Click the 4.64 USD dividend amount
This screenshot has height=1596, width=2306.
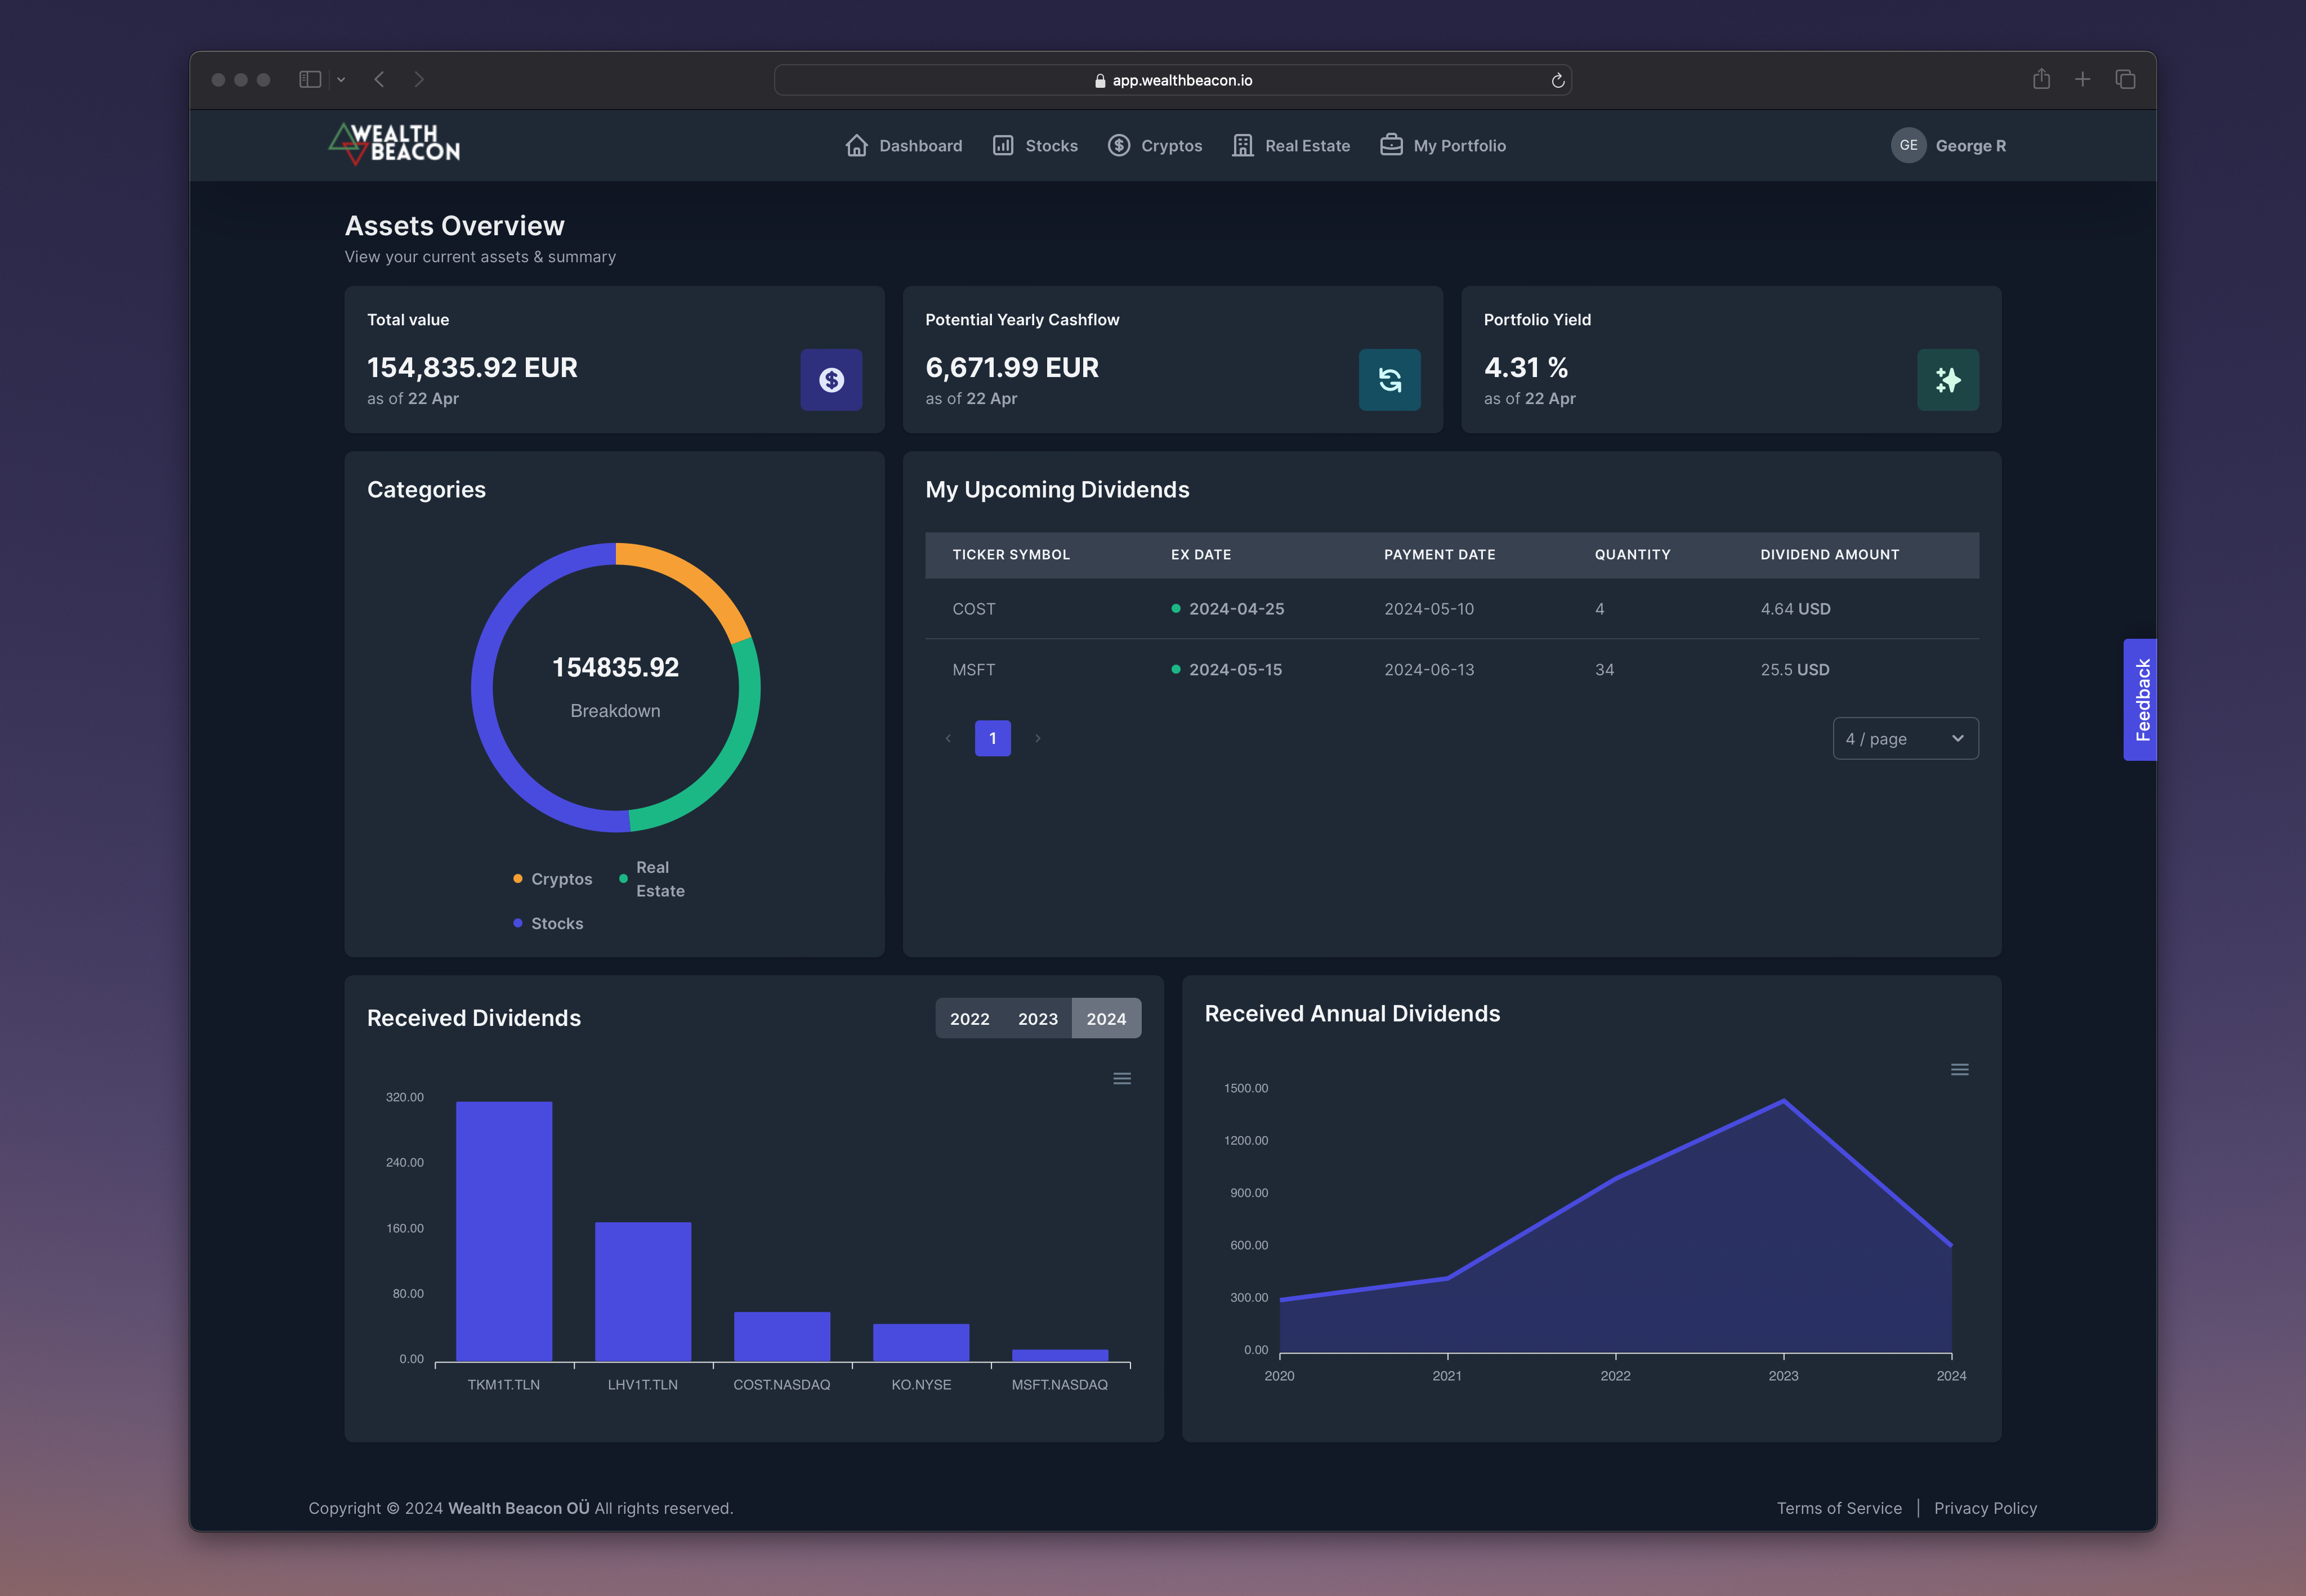click(x=1796, y=609)
